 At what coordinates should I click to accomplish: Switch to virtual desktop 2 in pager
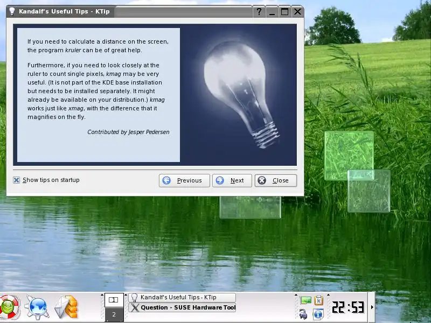coord(114,314)
